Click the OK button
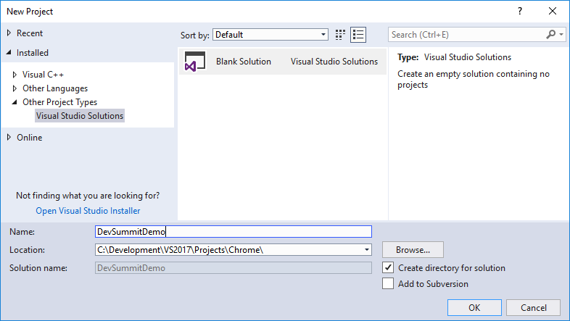 (x=474, y=307)
